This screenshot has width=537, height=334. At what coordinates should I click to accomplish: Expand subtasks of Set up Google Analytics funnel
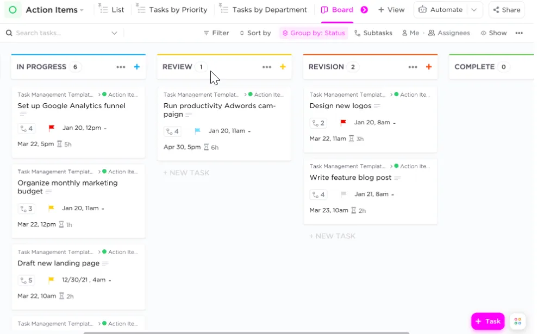click(27, 128)
